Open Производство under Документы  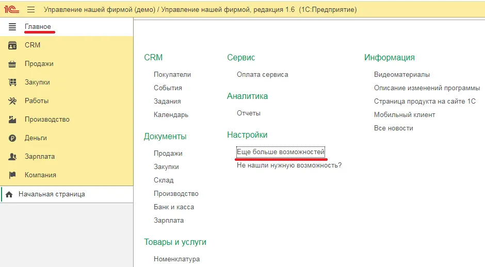(x=176, y=194)
